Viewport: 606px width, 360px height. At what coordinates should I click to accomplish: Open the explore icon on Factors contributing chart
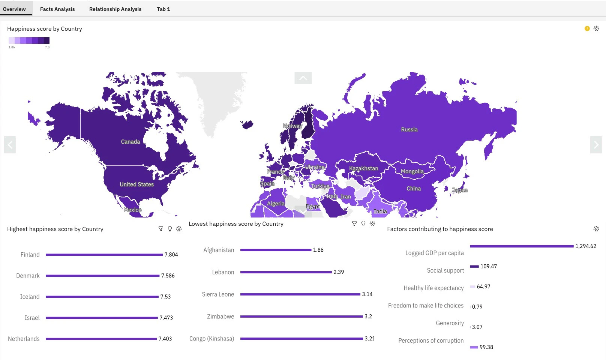pyautogui.click(x=596, y=228)
